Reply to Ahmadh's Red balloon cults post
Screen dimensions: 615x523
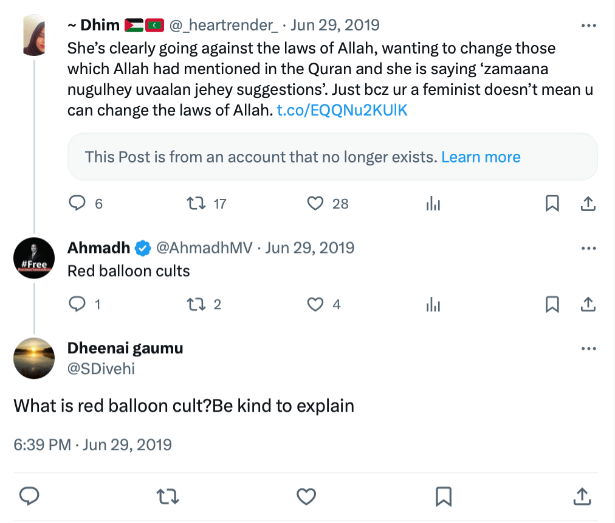(x=77, y=304)
